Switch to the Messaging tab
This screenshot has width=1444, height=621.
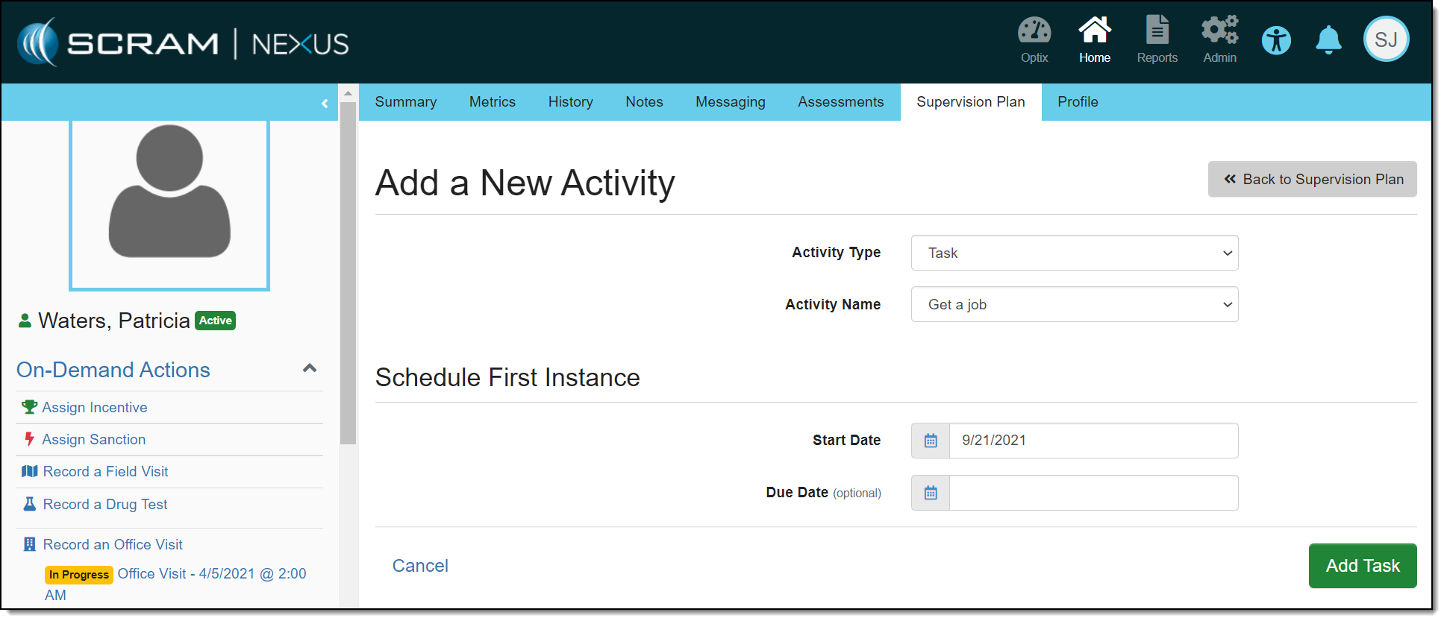coord(730,102)
